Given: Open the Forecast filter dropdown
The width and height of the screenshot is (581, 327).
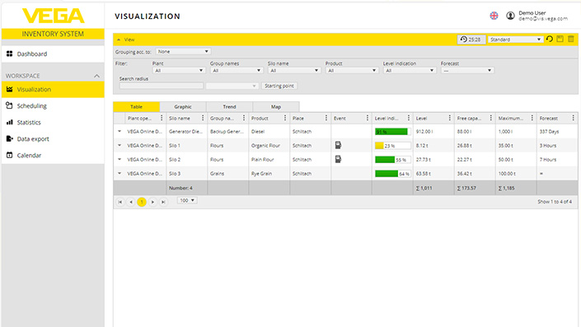Looking at the screenshot, I should [467, 70].
